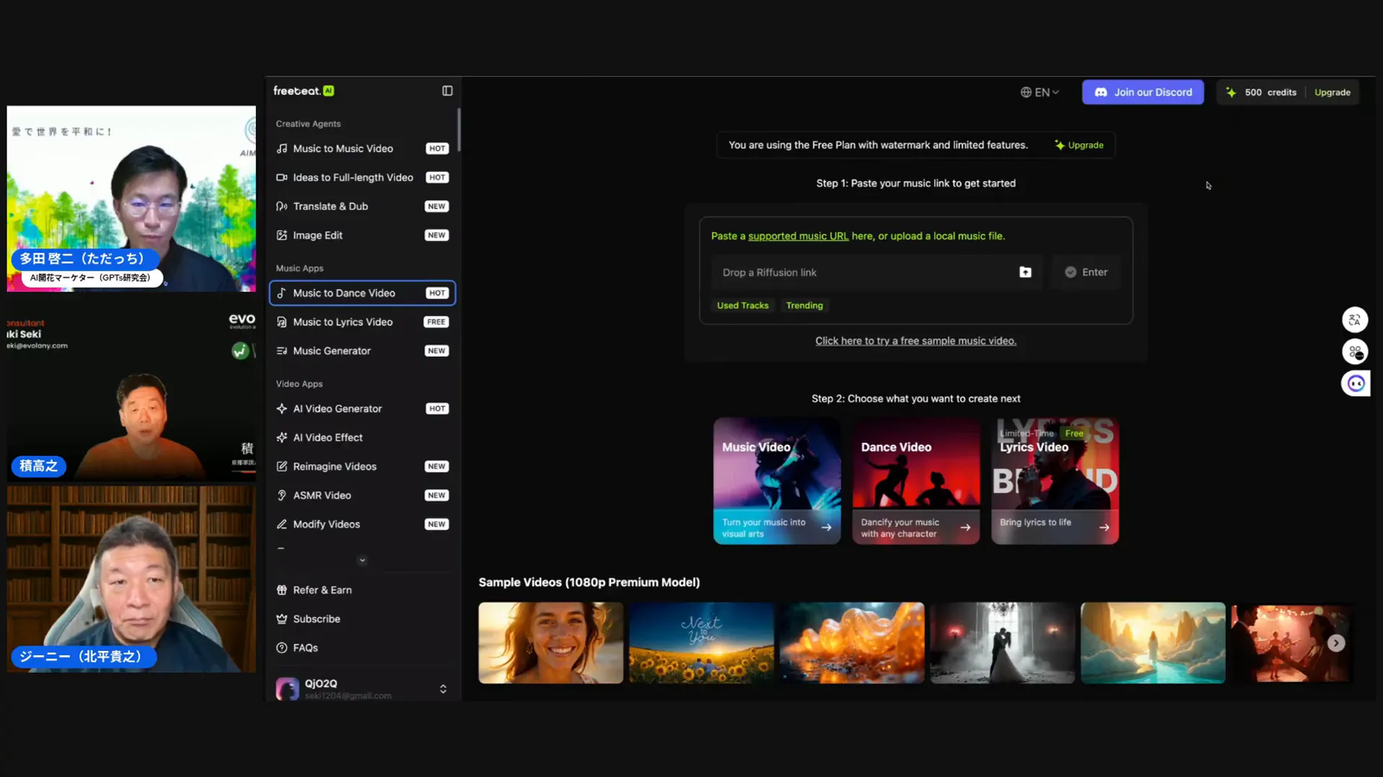
Task: Choose the Dance Video card
Action: (916, 481)
